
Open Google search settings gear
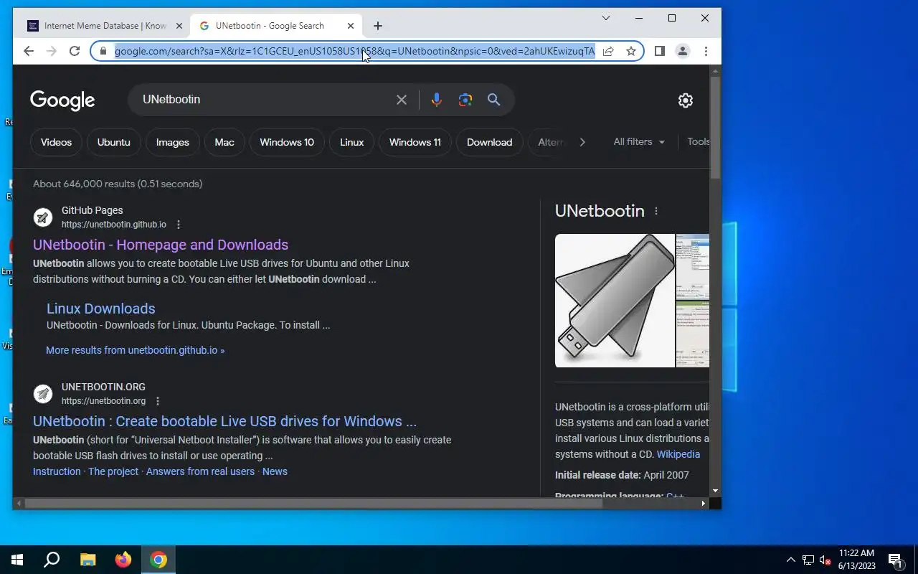click(x=686, y=100)
